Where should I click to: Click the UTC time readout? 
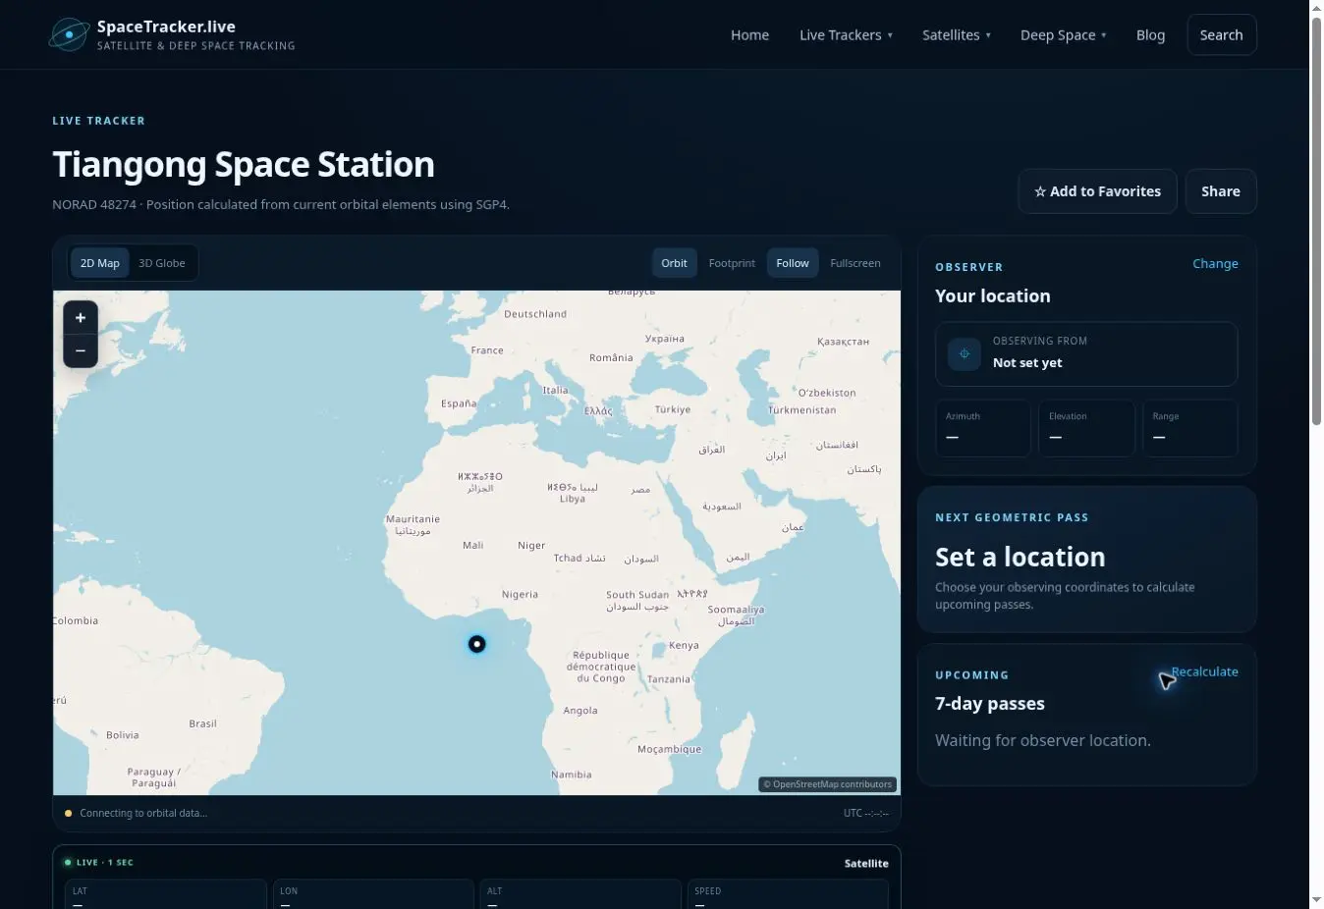click(x=865, y=813)
